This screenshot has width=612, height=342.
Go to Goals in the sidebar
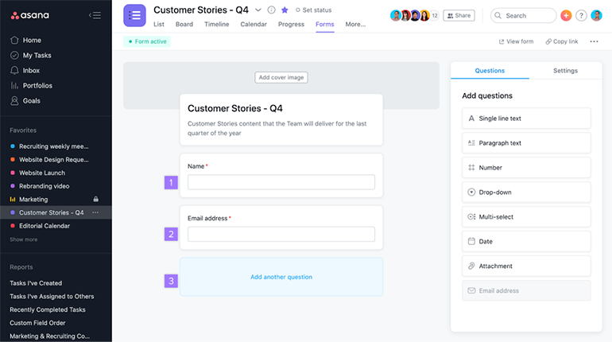[x=32, y=100]
